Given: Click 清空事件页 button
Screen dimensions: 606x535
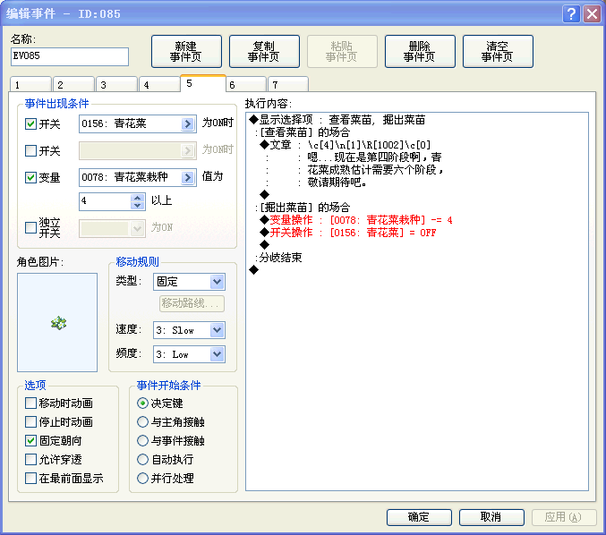Looking at the screenshot, I should (x=498, y=51).
